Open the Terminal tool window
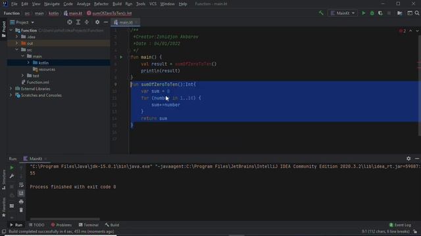 (x=89, y=225)
